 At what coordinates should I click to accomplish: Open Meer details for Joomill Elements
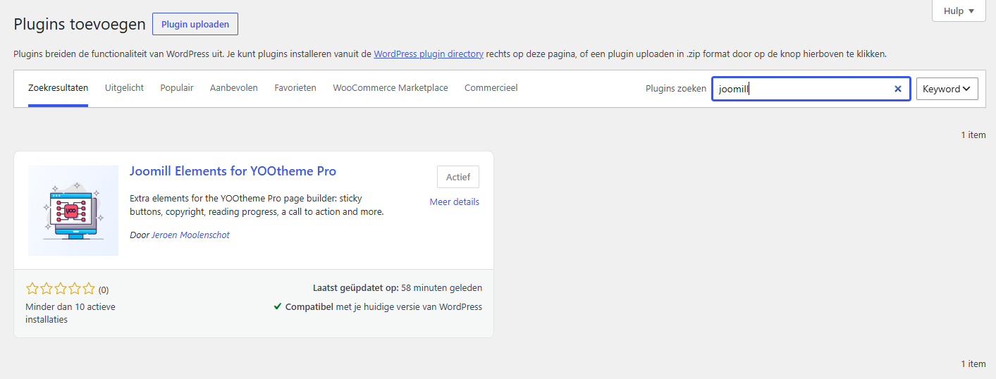(455, 202)
